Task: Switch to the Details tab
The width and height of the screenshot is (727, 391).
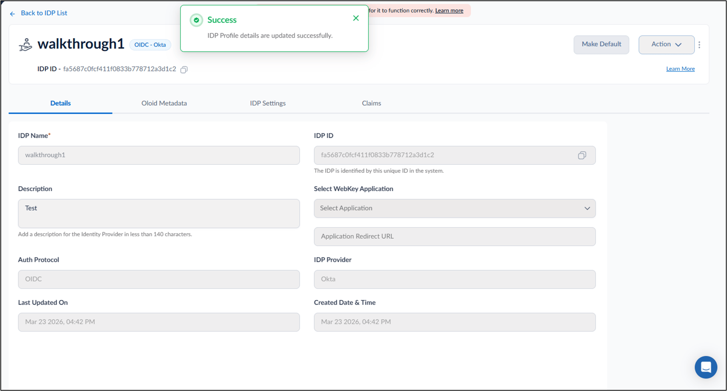Action: pyautogui.click(x=60, y=103)
